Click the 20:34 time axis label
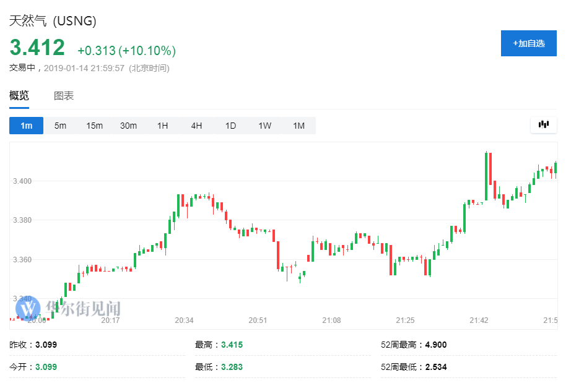The width and height of the screenshot is (571, 391). 184,320
